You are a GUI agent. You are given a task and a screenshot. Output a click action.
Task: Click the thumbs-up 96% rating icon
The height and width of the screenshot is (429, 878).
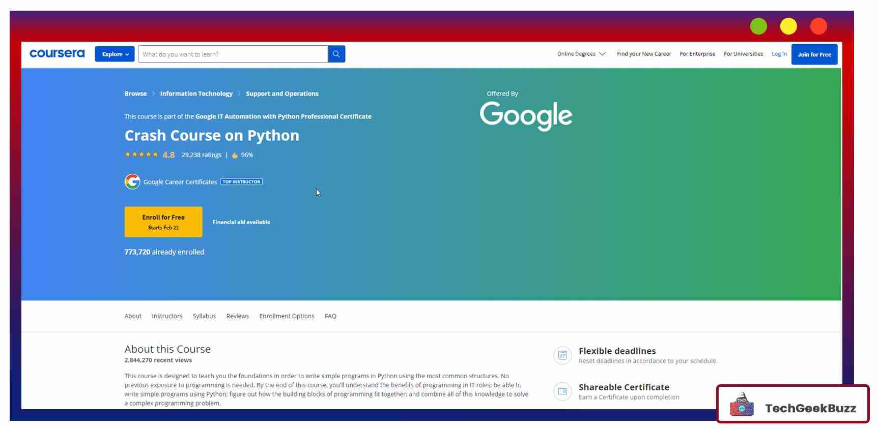click(235, 155)
